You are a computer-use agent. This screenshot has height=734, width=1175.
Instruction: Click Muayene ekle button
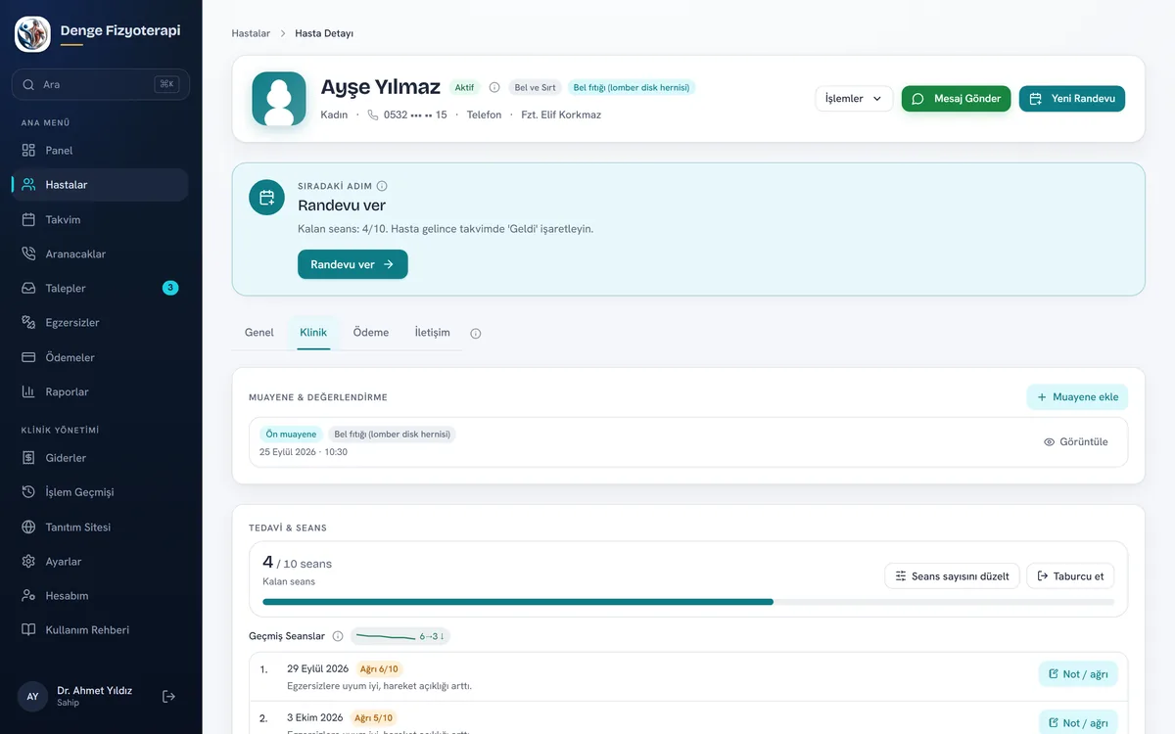(1077, 397)
